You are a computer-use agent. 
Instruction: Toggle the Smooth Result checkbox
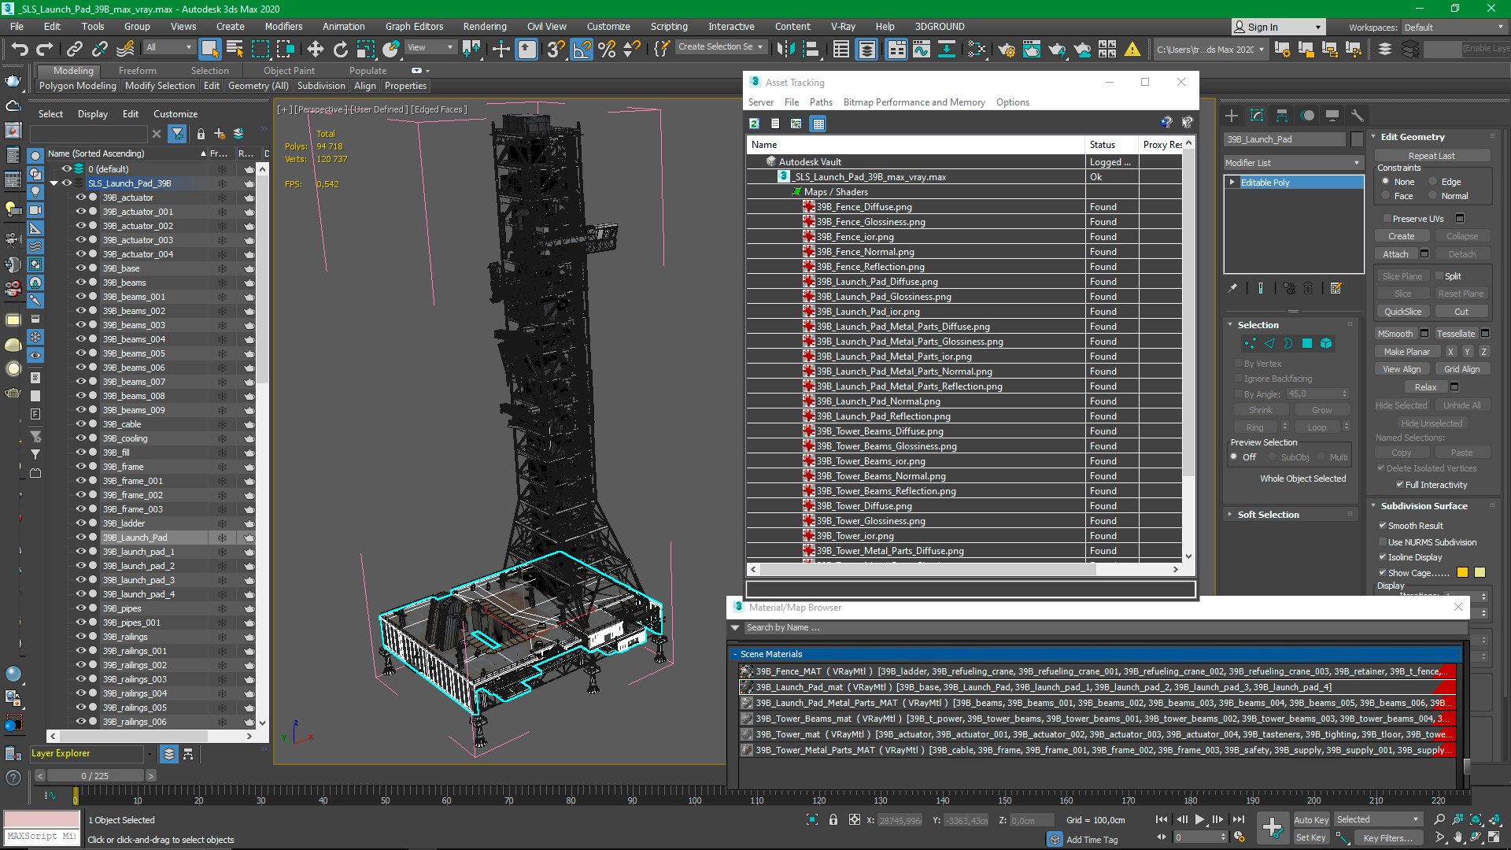point(1382,526)
